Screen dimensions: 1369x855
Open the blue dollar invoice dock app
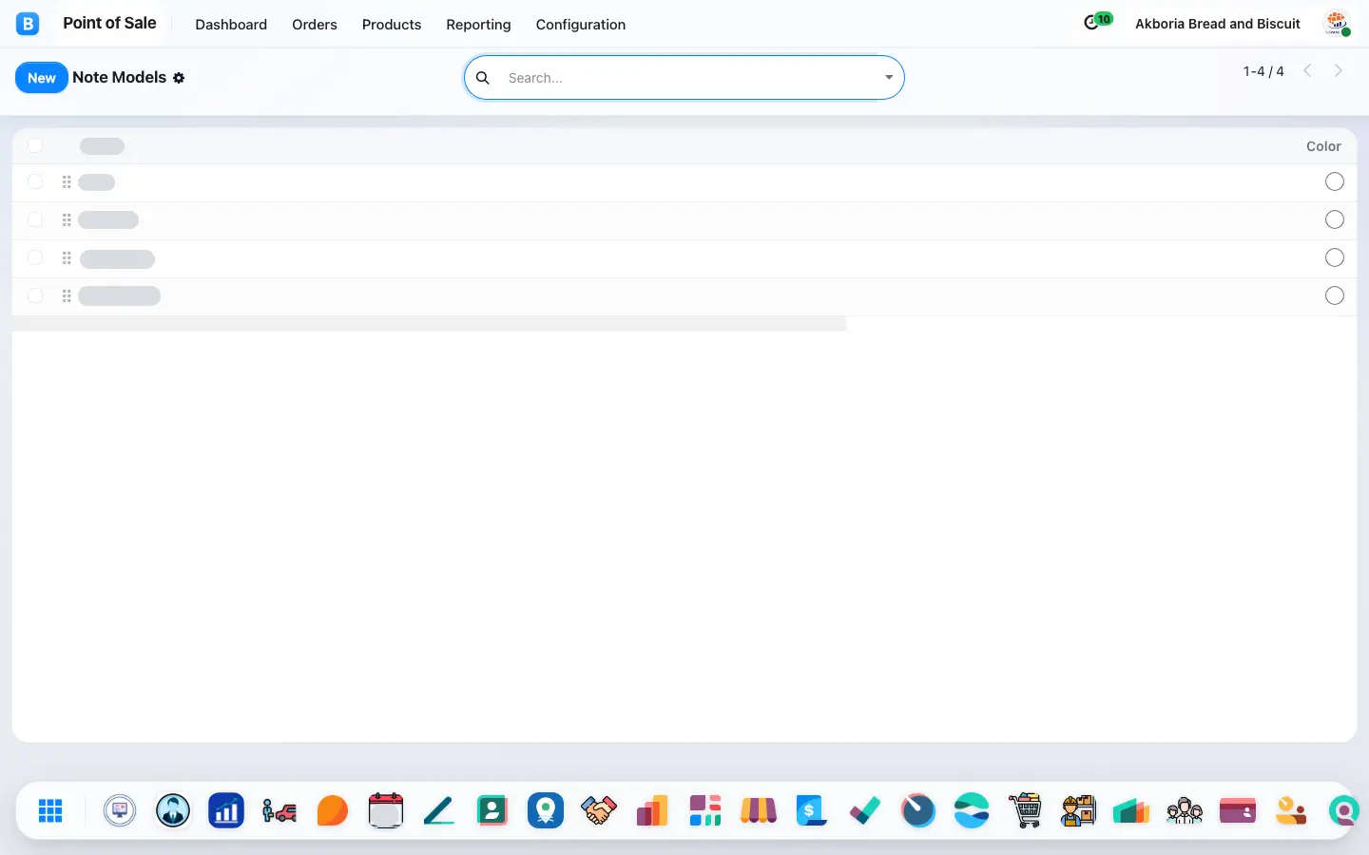pos(812,810)
